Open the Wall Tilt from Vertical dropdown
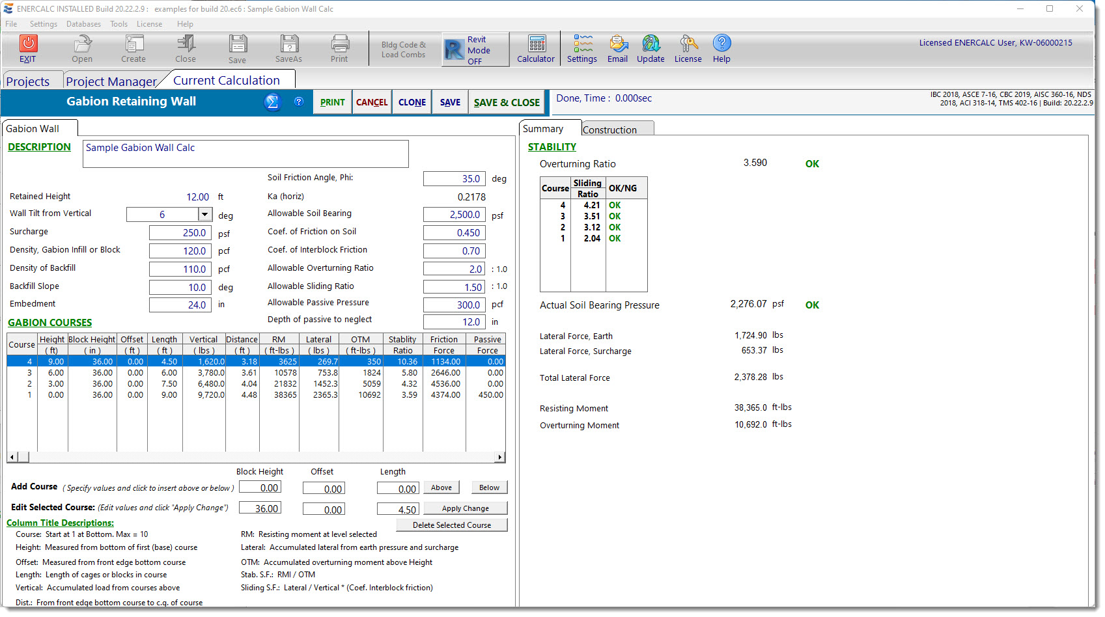Viewport: 1105px width, 617px height. 205,213
